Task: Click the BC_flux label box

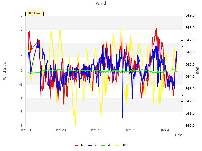Action: click(x=34, y=13)
